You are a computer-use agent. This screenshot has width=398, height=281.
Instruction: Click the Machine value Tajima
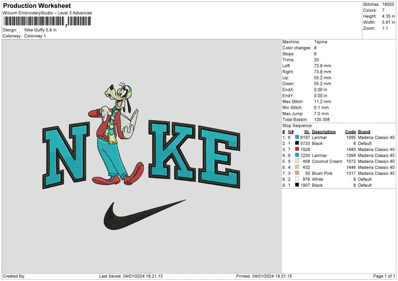pyautogui.click(x=320, y=42)
